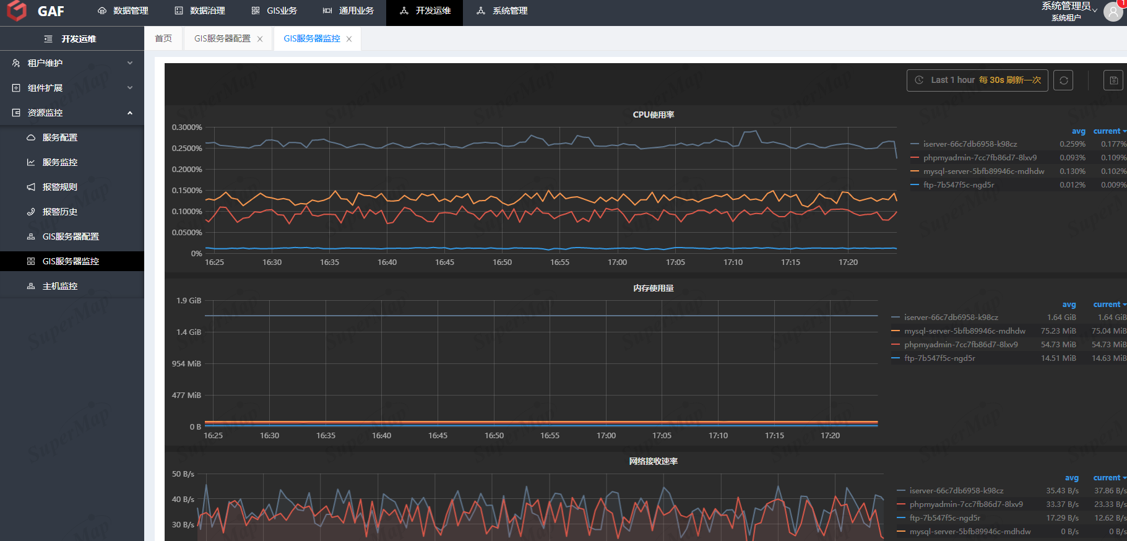Switch to the GIS服务器配置 tab
The image size is (1127, 541).
(x=222, y=38)
